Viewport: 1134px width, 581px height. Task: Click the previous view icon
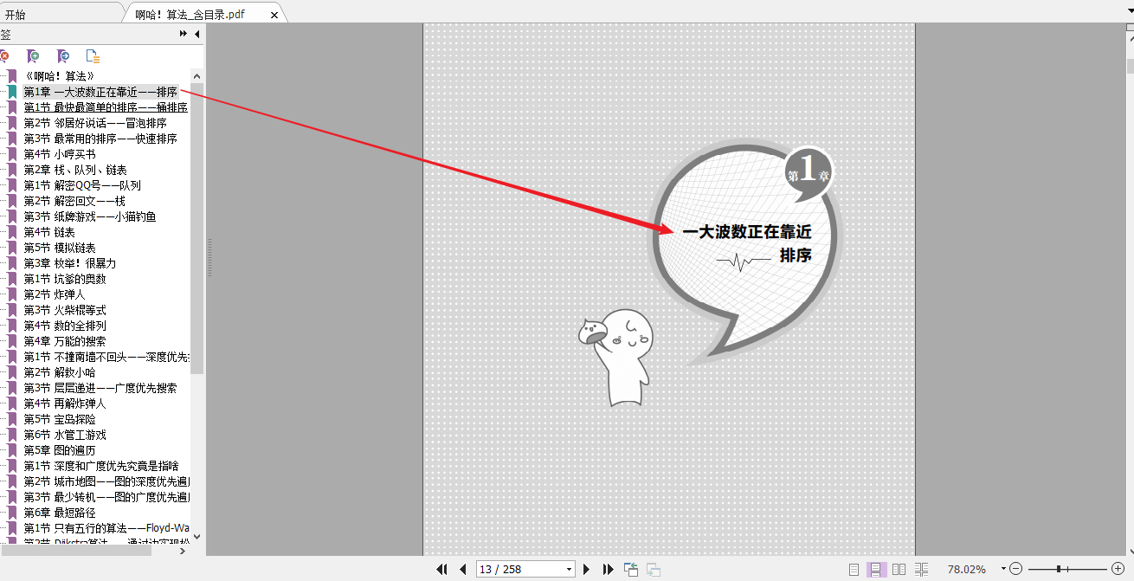pyautogui.click(x=630, y=569)
